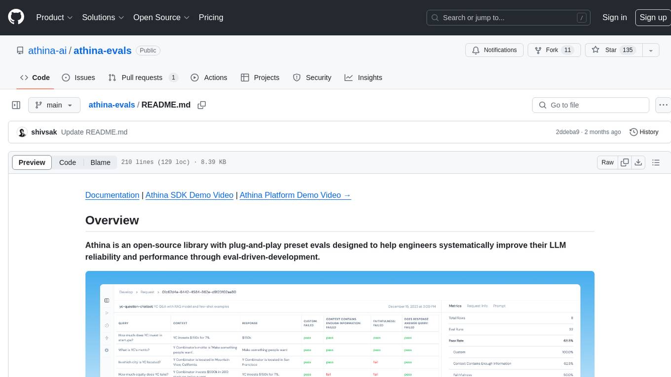
Task: Click the star count 135
Action: (x=628, y=50)
